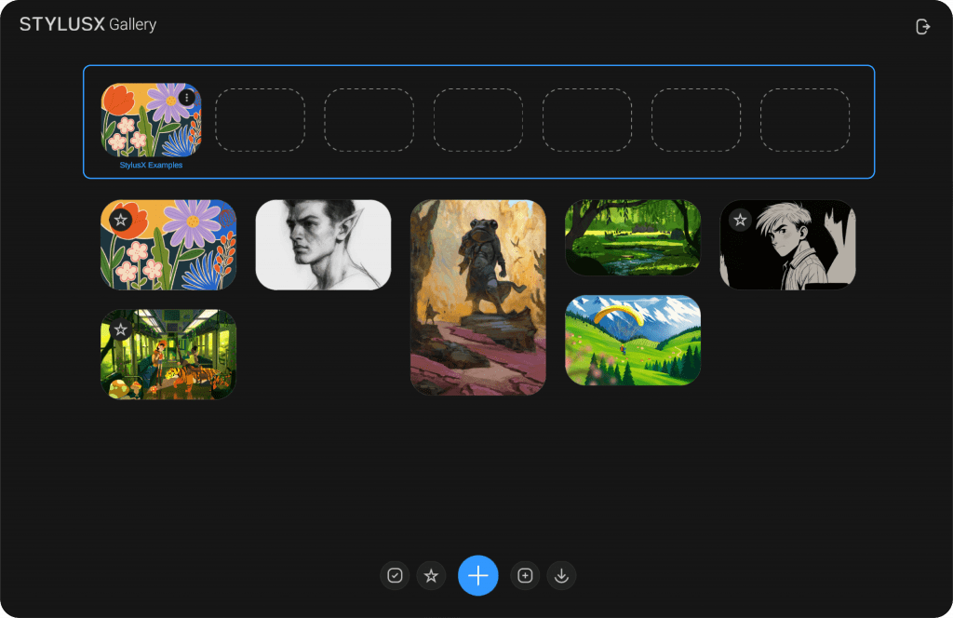Open the three-dot menu on StylusX Examples
The image size is (953, 618).
coord(186,98)
